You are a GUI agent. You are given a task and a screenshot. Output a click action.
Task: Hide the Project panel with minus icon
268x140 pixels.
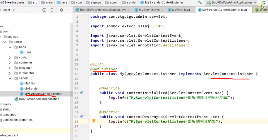69,10
